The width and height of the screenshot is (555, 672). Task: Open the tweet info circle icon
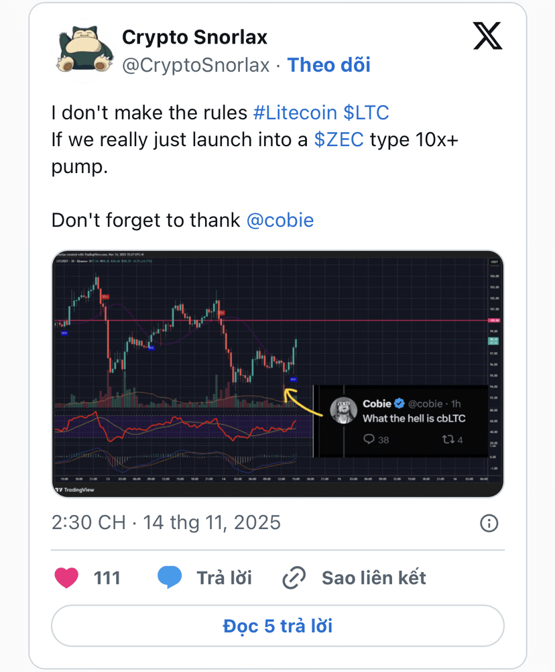point(489,523)
